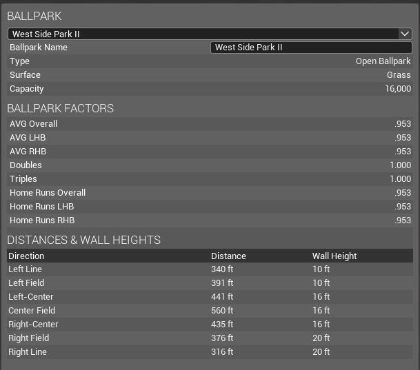Click the Type Open Ballpark value
This screenshot has width=420, height=370.
(383, 61)
